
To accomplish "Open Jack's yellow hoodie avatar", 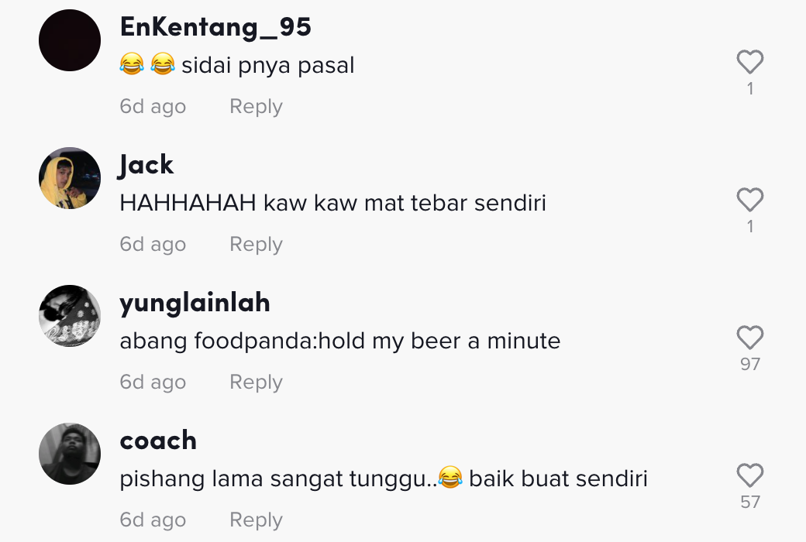I will pyautogui.click(x=70, y=178).
